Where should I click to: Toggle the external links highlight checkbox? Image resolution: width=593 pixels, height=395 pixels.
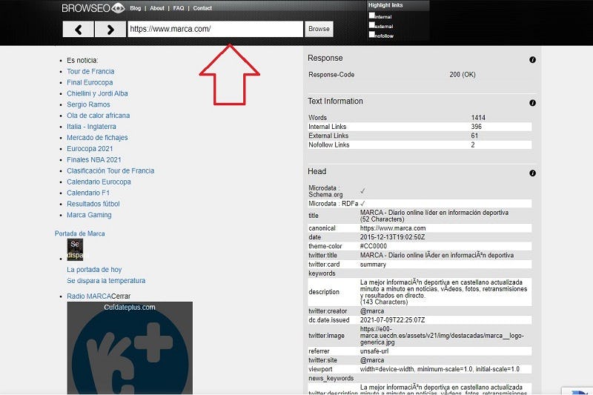(372, 24)
